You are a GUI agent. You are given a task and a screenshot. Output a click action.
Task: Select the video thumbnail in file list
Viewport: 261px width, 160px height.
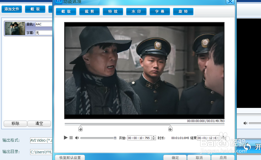pyautogui.click(x=15, y=28)
